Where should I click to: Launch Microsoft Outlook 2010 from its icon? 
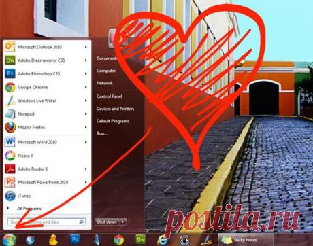(10, 47)
